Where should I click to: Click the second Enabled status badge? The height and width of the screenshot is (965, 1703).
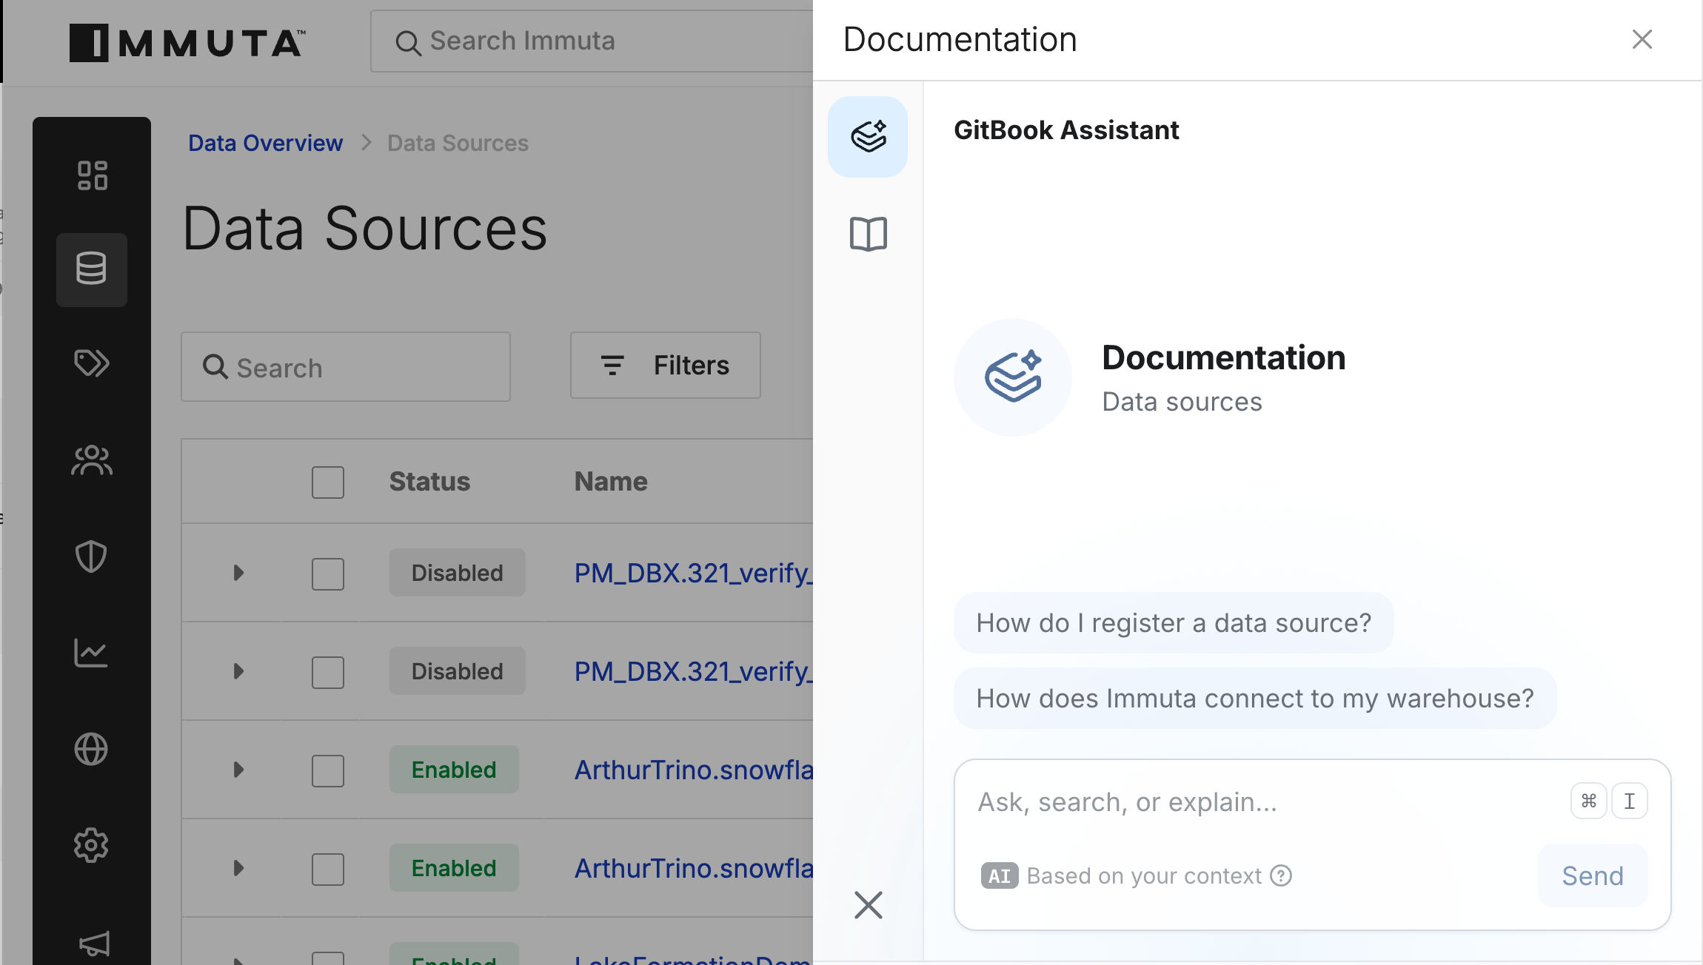coord(454,868)
